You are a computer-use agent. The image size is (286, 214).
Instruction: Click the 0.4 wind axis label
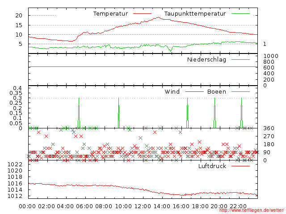pyautogui.click(x=17, y=88)
